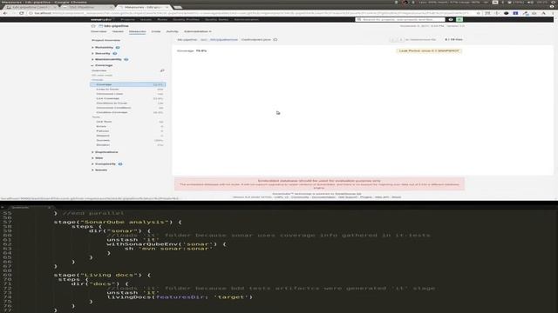Click the volume icon in system tray
Image resolution: width=558 pixels, height=313 pixels.
click(530, 2)
